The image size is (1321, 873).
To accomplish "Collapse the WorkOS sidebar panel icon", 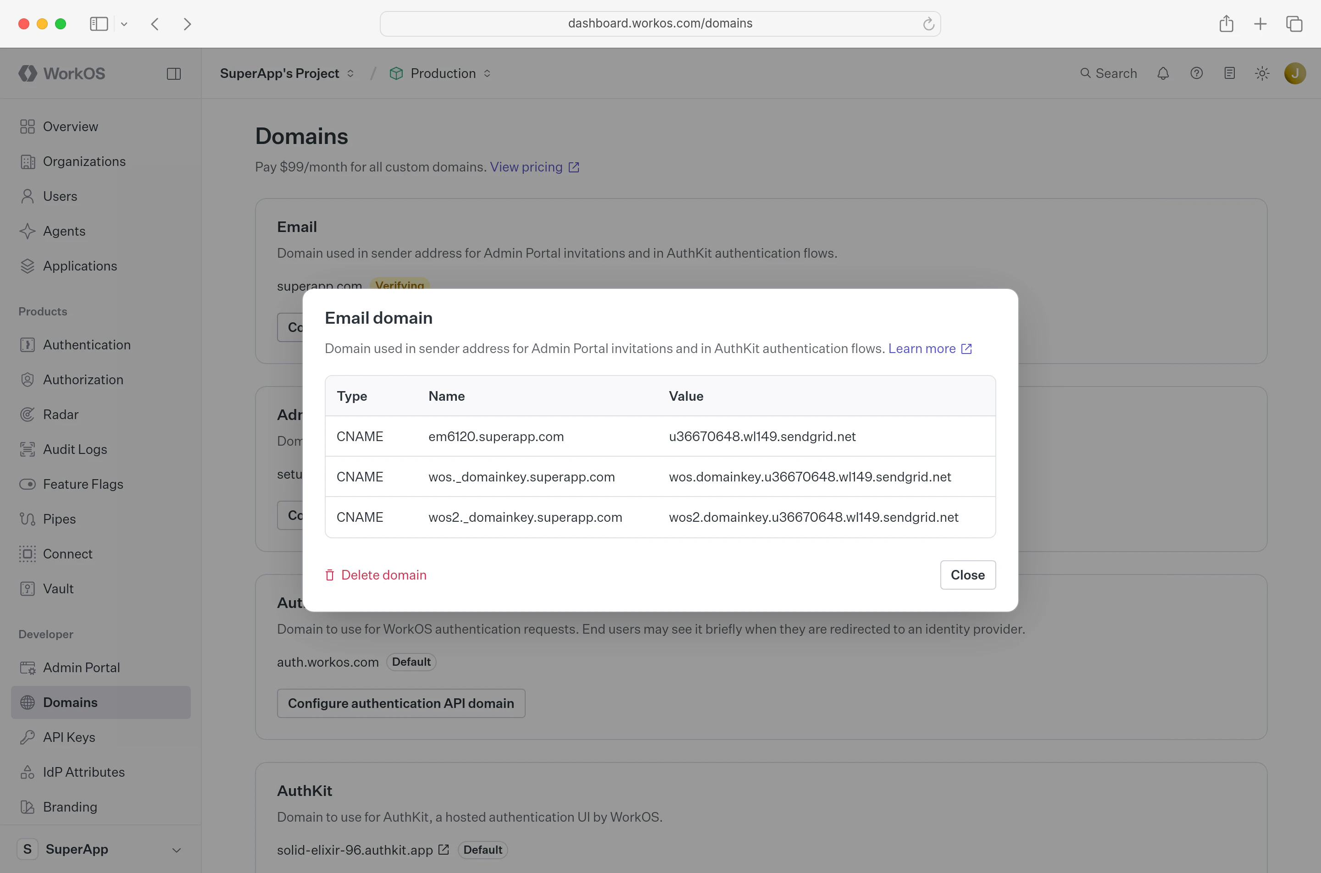I will [x=174, y=73].
